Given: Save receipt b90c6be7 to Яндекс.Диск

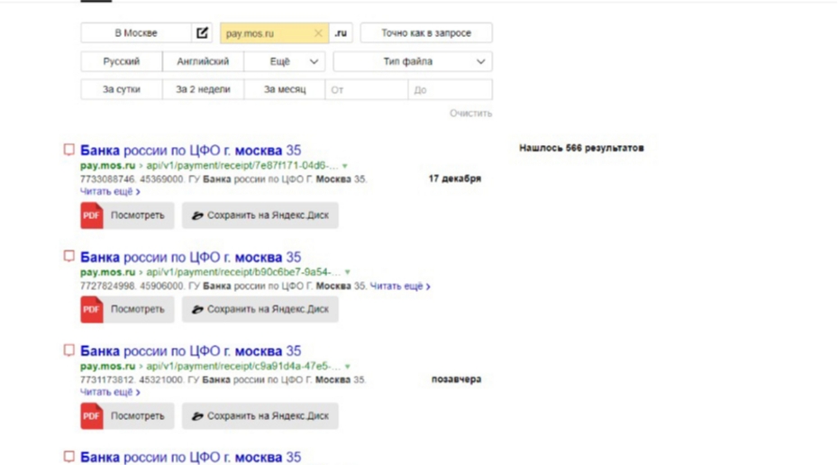Looking at the screenshot, I should pyautogui.click(x=260, y=309).
